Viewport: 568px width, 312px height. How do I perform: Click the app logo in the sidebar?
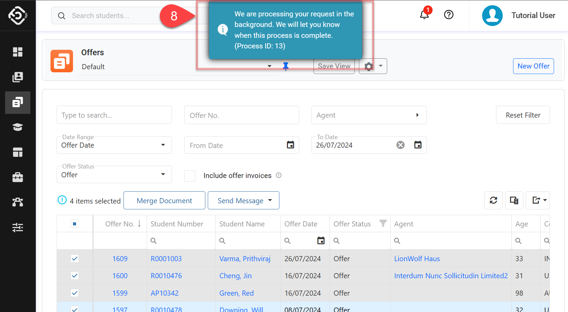point(18,15)
